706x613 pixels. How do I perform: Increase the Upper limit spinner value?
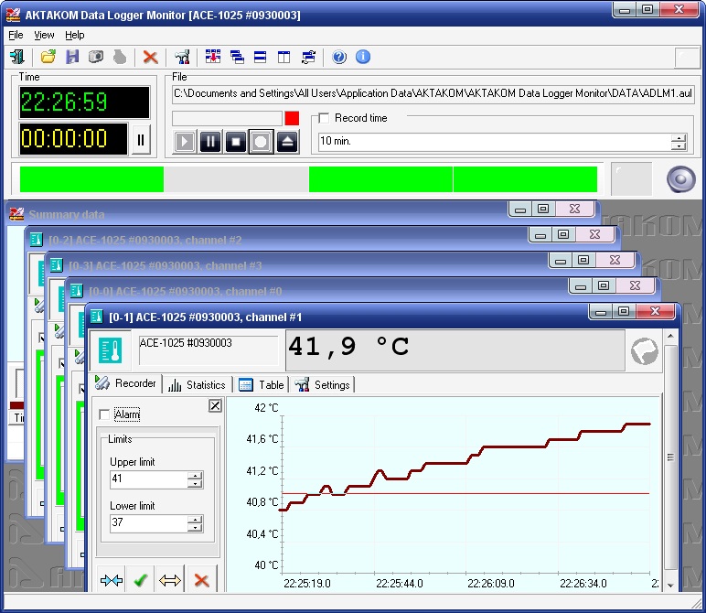[x=195, y=475]
